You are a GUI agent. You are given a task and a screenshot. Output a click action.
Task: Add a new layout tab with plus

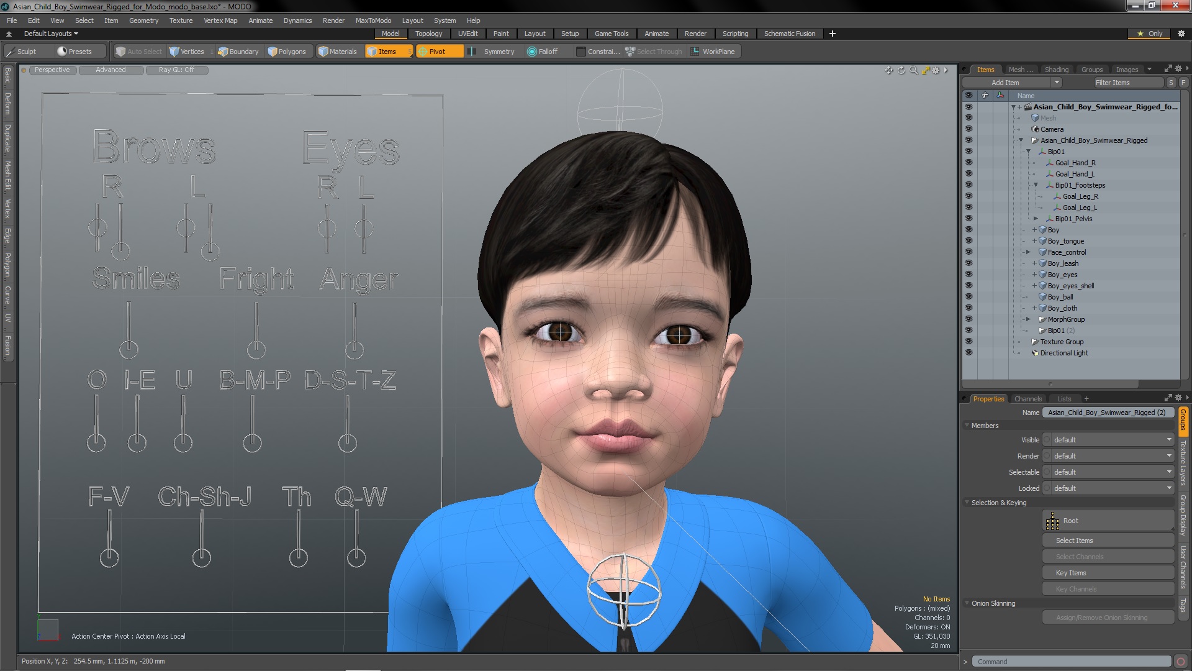[833, 34]
